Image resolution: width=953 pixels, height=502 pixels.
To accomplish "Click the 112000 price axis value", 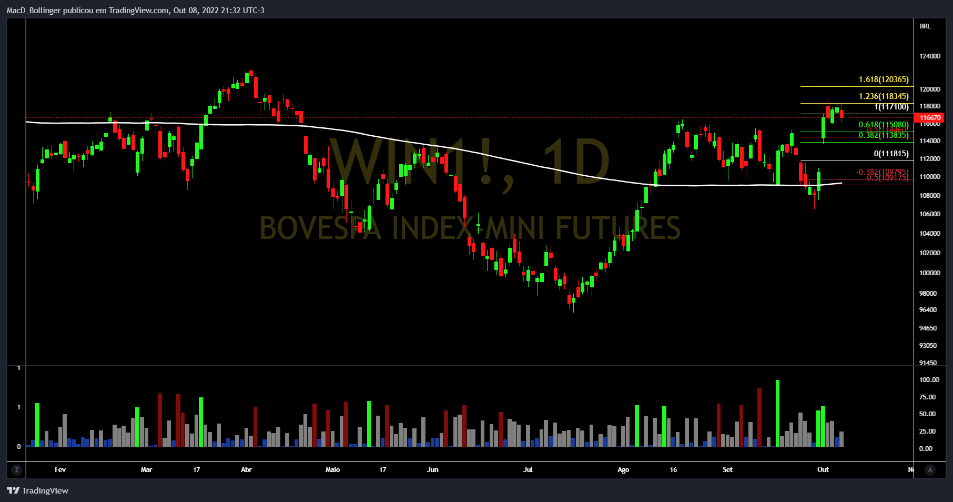I will (x=930, y=159).
